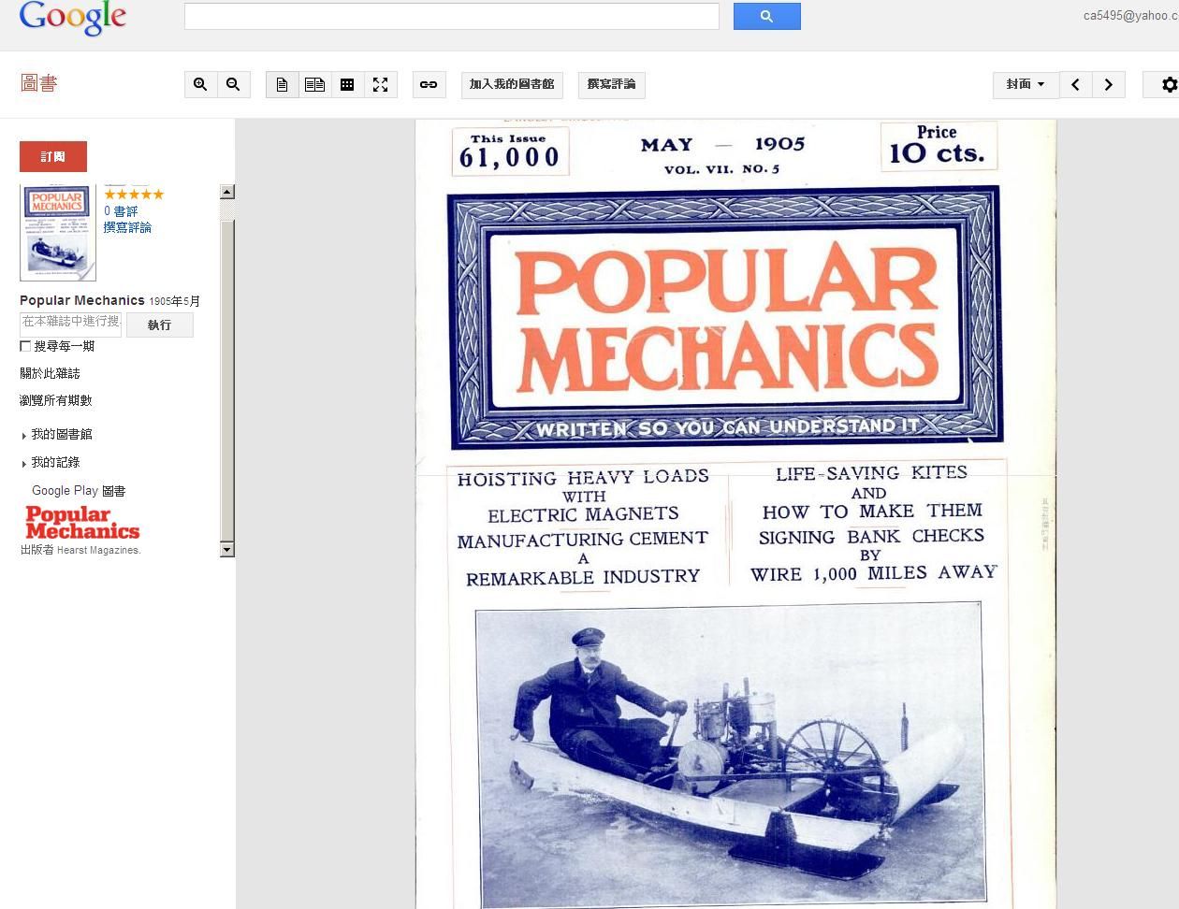Open sidebar 撰寫評論 link
Screen dimensions: 1179x909
click(127, 227)
